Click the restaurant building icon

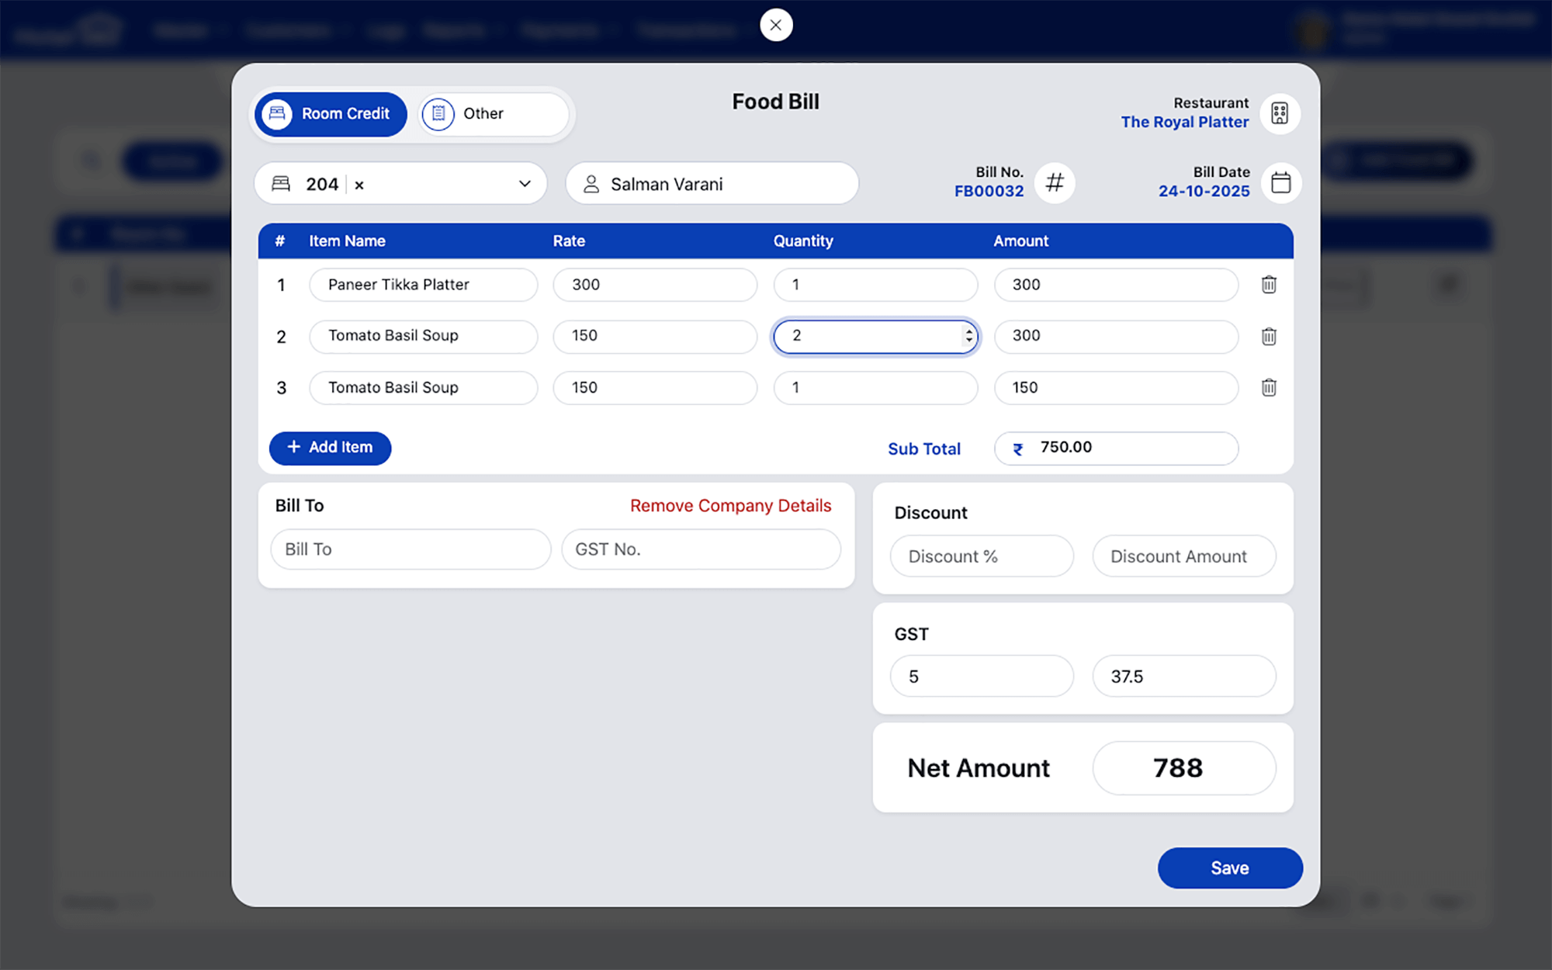click(x=1280, y=113)
